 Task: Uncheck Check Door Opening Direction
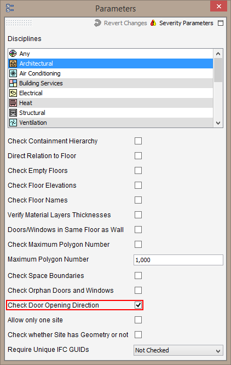[x=138, y=305]
